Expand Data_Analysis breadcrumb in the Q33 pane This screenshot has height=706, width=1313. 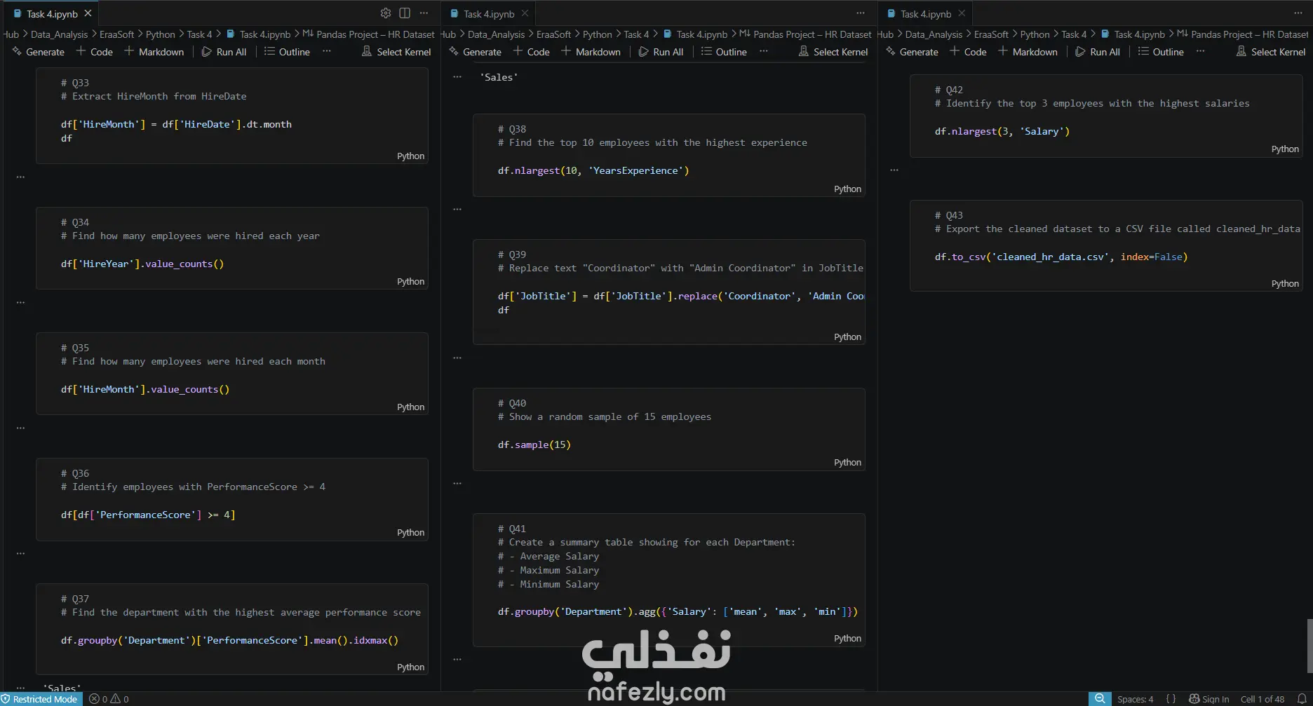click(60, 34)
